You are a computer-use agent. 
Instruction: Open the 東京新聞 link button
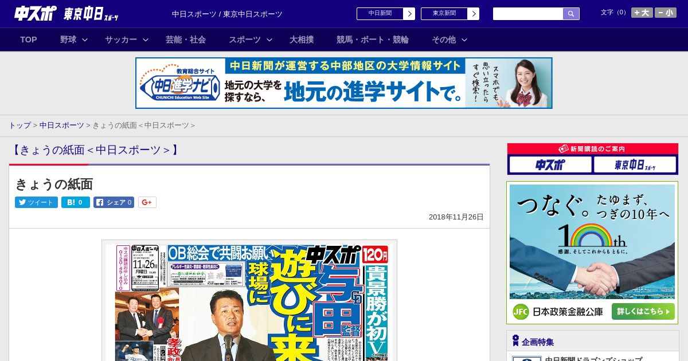click(x=444, y=14)
